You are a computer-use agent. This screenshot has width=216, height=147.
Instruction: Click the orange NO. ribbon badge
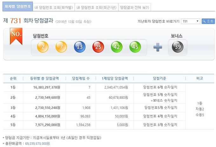point(15,35)
